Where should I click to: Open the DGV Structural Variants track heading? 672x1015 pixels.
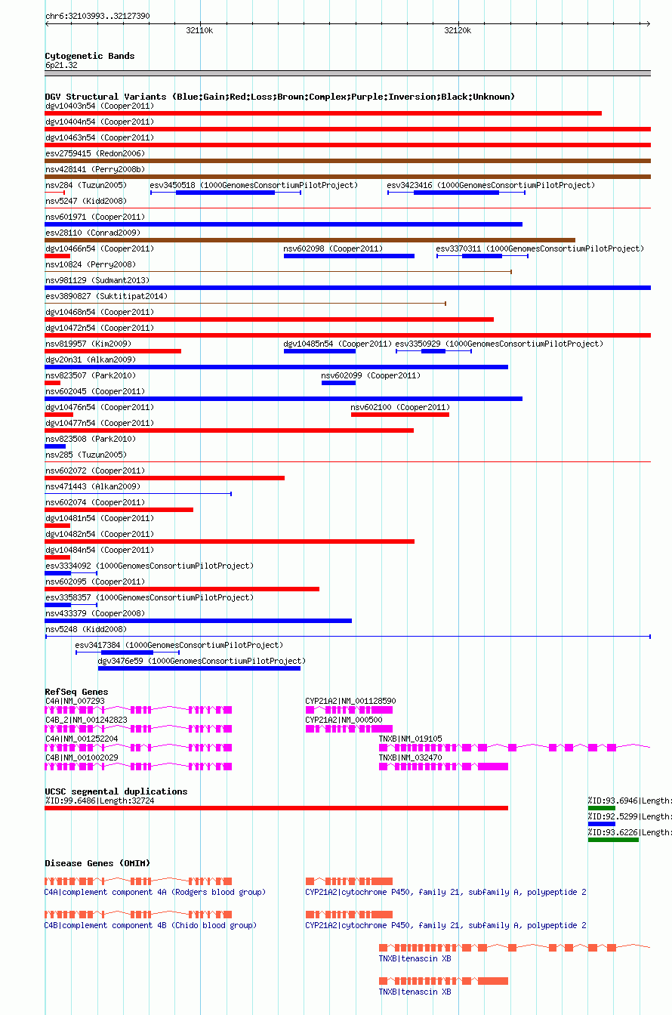click(280, 97)
